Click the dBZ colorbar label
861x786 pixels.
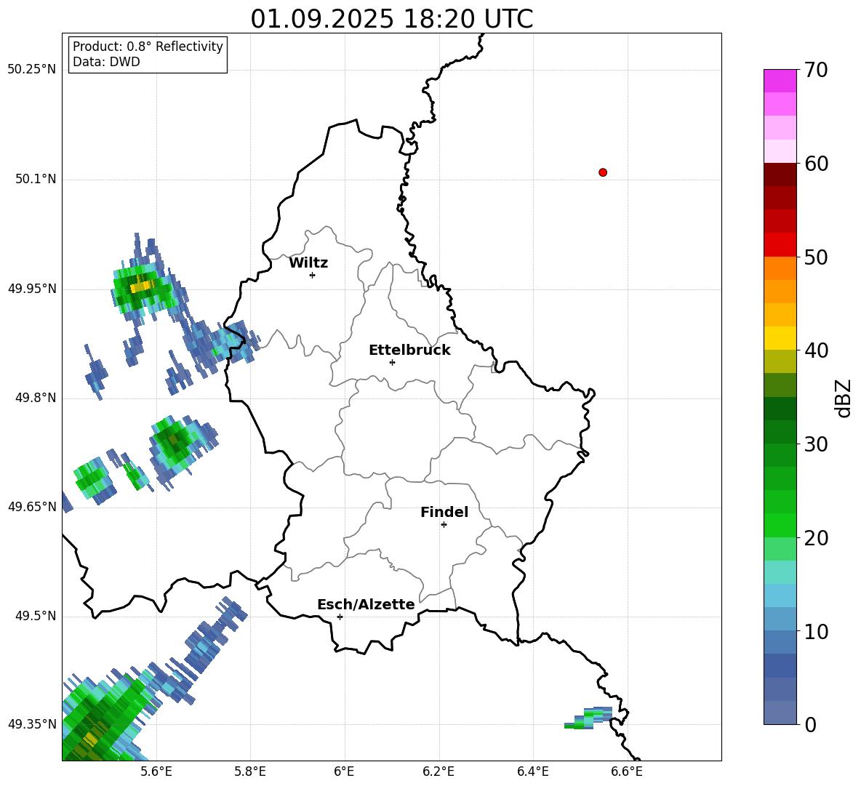[844, 398]
